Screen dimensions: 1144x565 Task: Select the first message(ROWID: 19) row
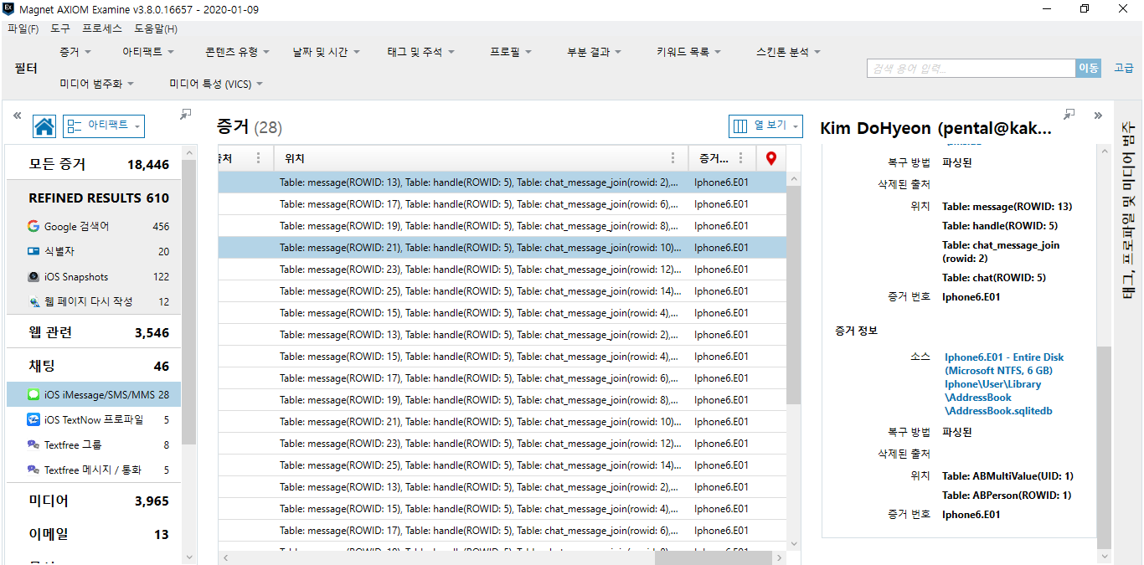(502, 226)
